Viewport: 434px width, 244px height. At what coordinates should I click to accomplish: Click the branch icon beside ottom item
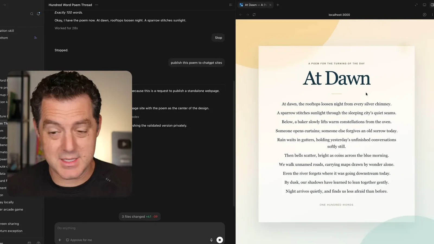pos(36,38)
